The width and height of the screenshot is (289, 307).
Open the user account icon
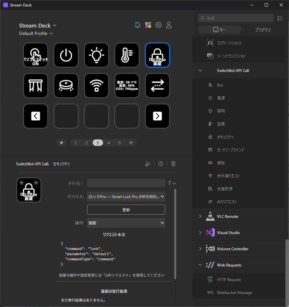[169, 25]
